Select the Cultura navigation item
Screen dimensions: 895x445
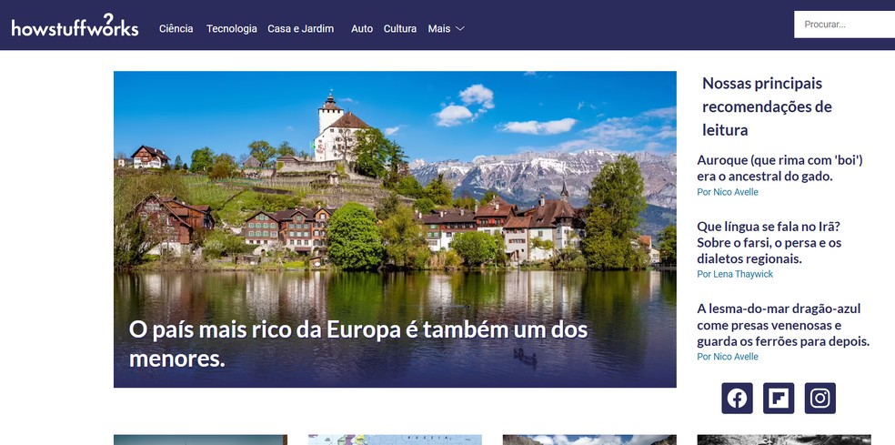pyautogui.click(x=400, y=28)
